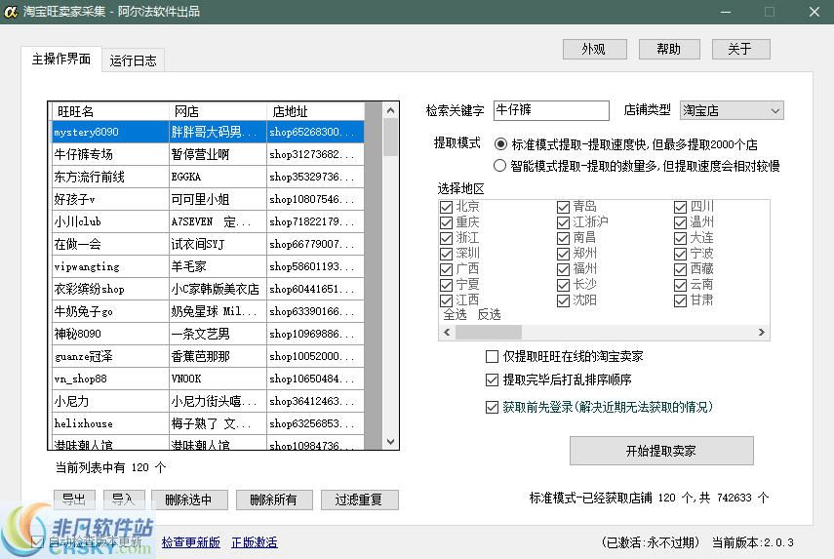834x559 pixels.
Task: Click the 开始提取卖家 button
Action: [661, 451]
